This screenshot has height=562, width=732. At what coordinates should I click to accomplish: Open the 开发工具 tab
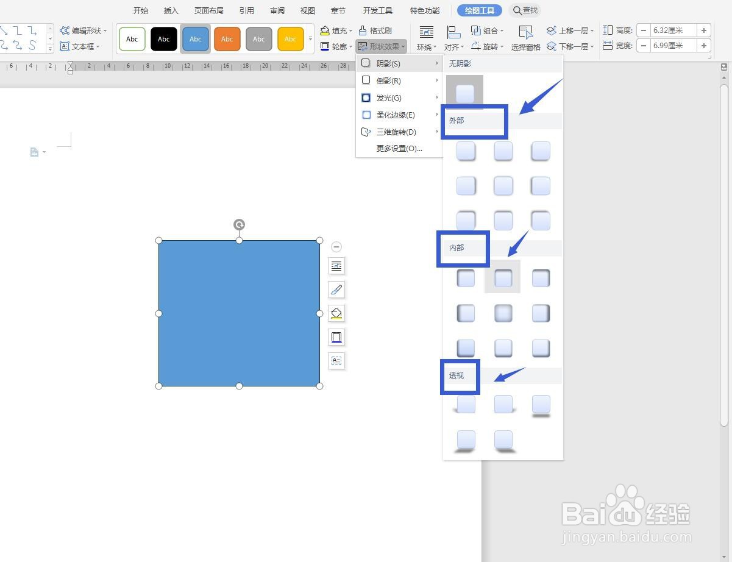point(378,10)
